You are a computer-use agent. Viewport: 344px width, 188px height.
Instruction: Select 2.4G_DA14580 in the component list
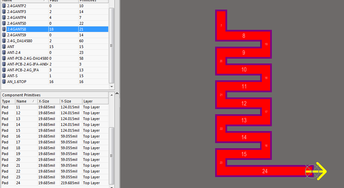pyautogui.click(x=55, y=41)
